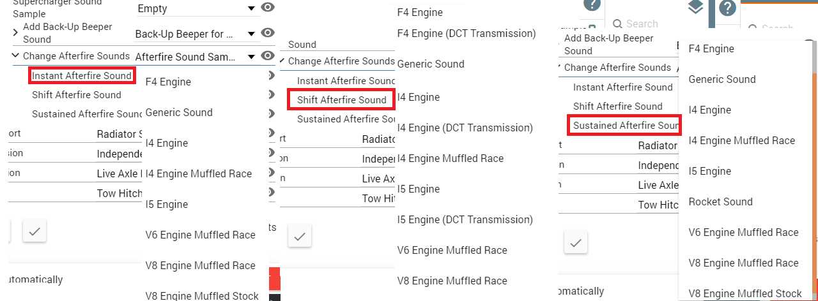Viewport: 818px width, 301px height.
Task: Open the Empty supercharger sample dropdown arrow
Action: 251,9
